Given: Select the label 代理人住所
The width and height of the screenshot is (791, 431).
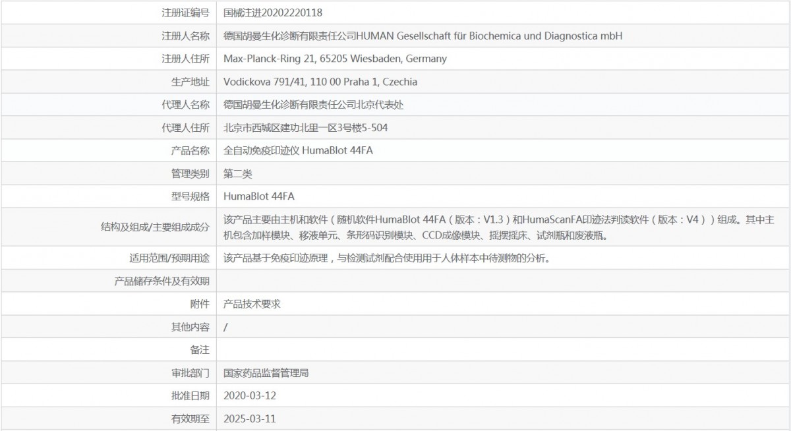Looking at the screenshot, I should pyautogui.click(x=185, y=128).
